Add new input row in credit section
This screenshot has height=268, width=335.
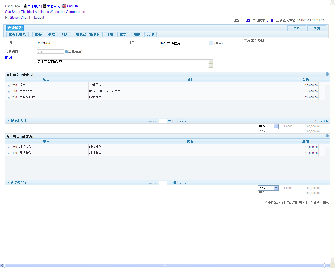17,182
